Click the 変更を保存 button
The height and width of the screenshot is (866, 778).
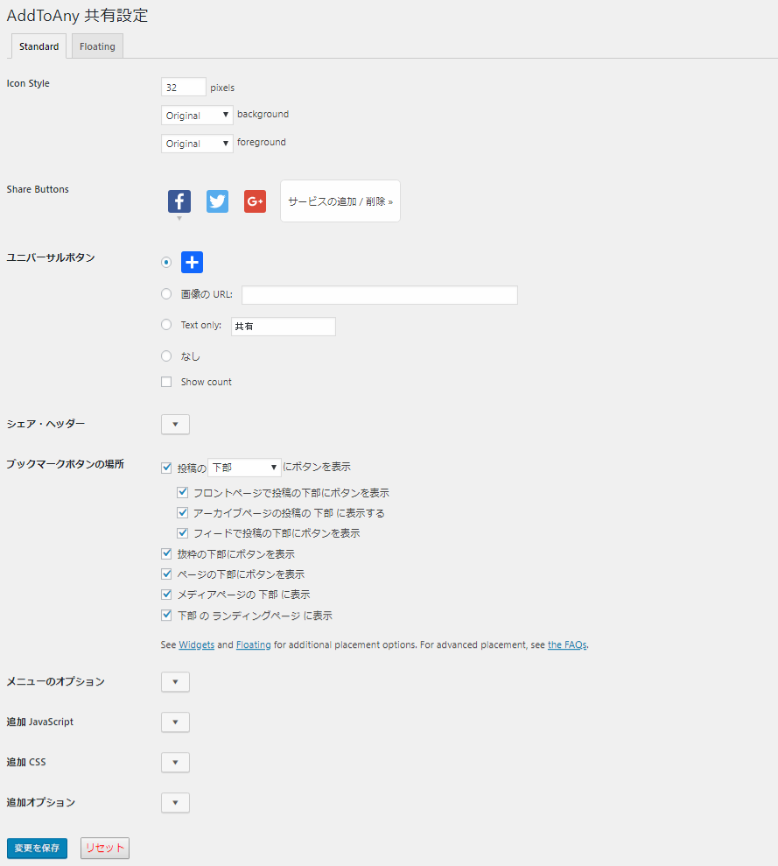(37, 848)
